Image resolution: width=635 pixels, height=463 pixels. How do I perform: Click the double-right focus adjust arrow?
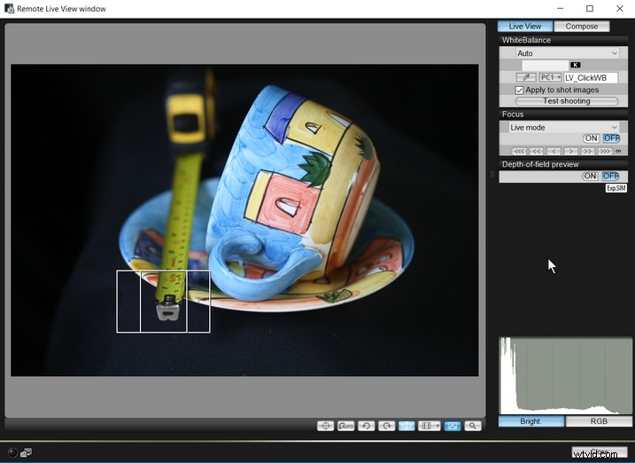(x=587, y=151)
